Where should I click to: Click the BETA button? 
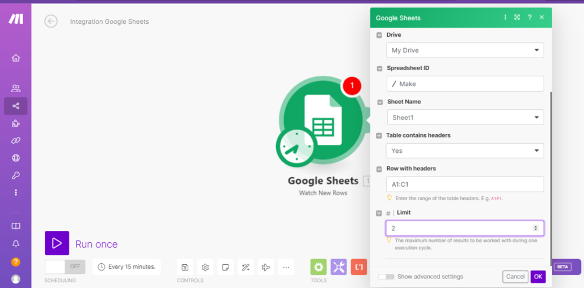[x=562, y=267]
